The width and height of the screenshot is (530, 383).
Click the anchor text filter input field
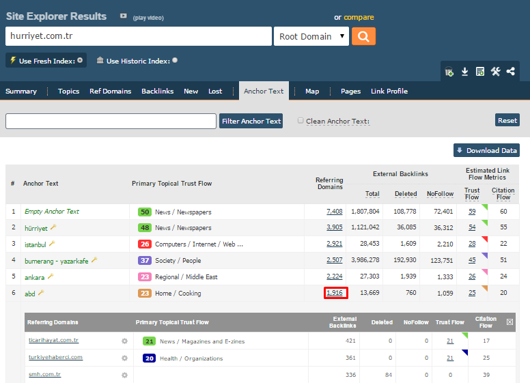[111, 121]
